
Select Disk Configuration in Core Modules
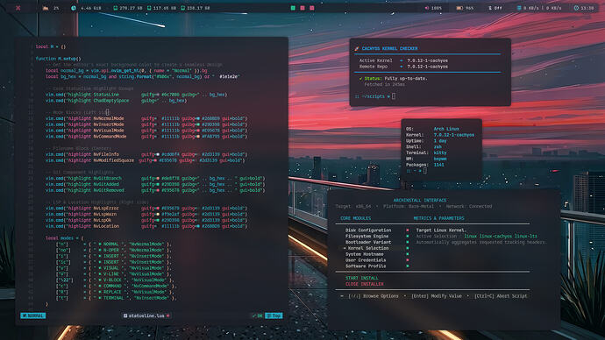coord(368,230)
